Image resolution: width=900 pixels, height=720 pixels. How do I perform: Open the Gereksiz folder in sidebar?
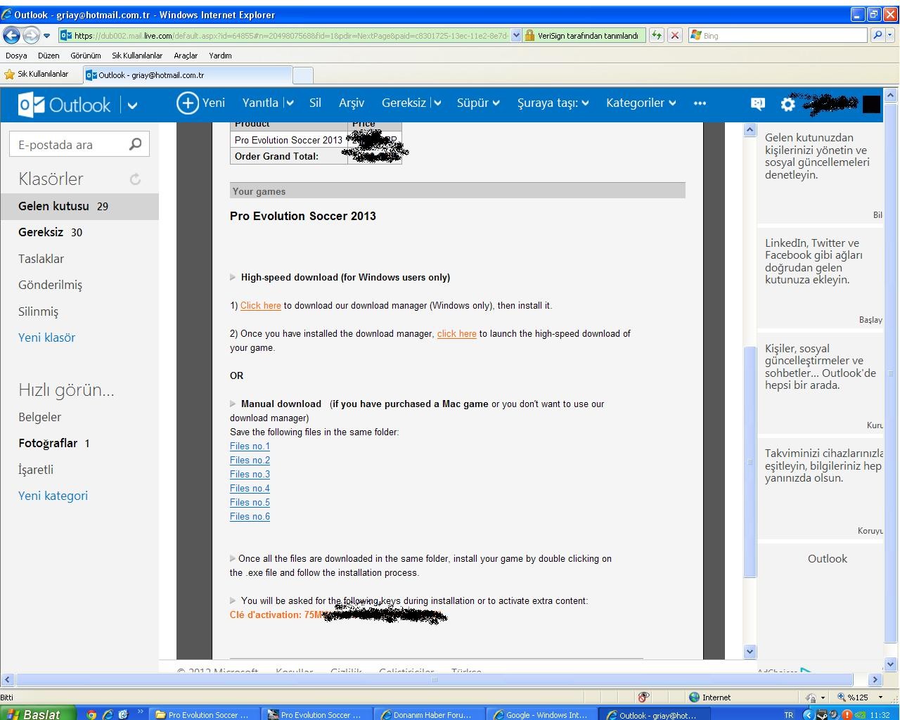(x=41, y=232)
